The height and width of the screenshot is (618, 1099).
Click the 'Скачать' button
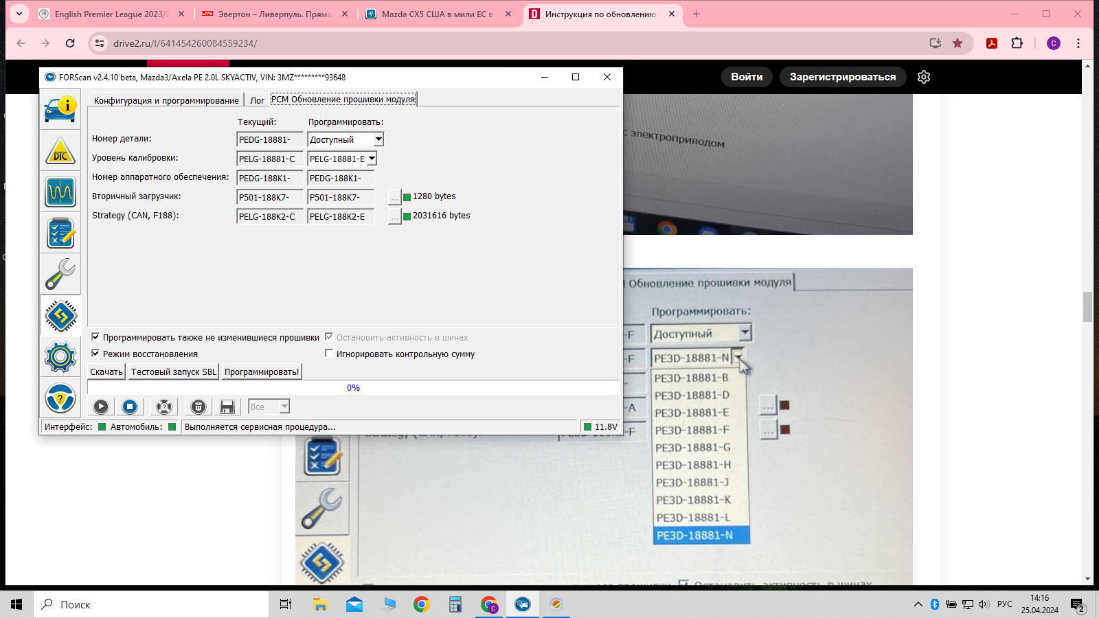point(106,372)
